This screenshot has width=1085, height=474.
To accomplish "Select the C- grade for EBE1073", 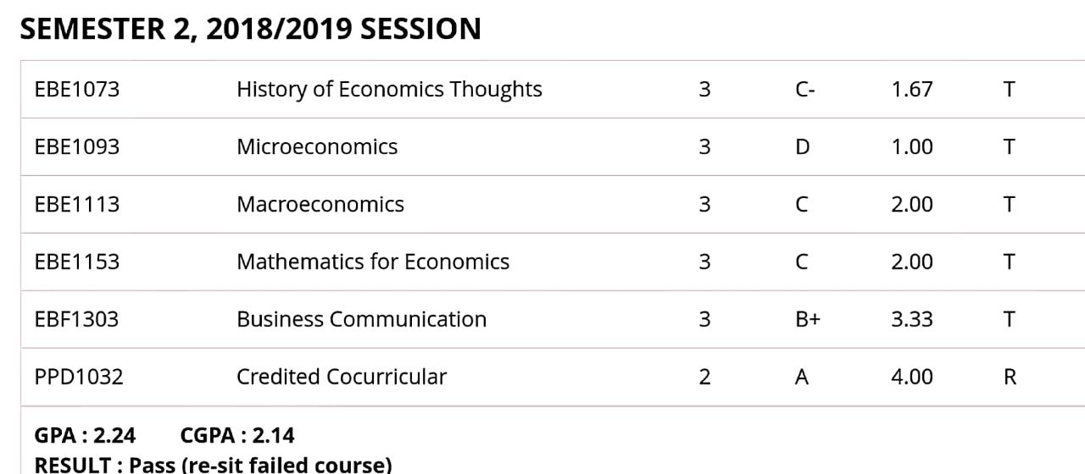I will click(804, 89).
